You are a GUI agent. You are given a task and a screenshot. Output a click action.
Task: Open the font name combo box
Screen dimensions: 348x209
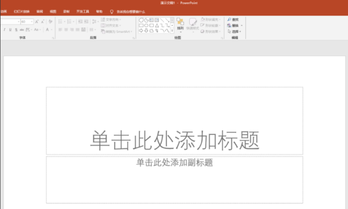pos(10,21)
